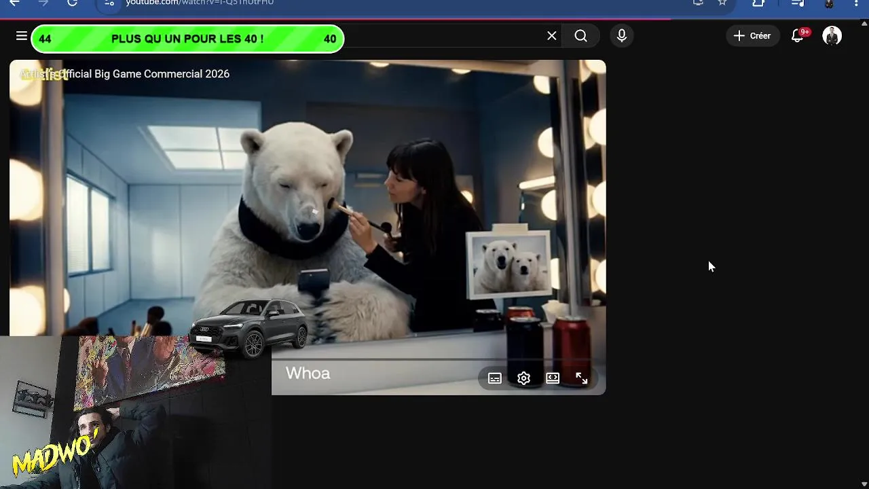Open the YouTube hamburger guide menu
Viewport: 869px width, 489px height.
(21, 36)
